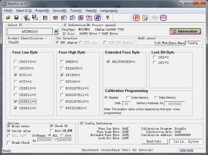Image resolution: width=208 pixels, height=155 pixels.
Task: Click the yellow question mark help icon
Action: [x=107, y=18]
